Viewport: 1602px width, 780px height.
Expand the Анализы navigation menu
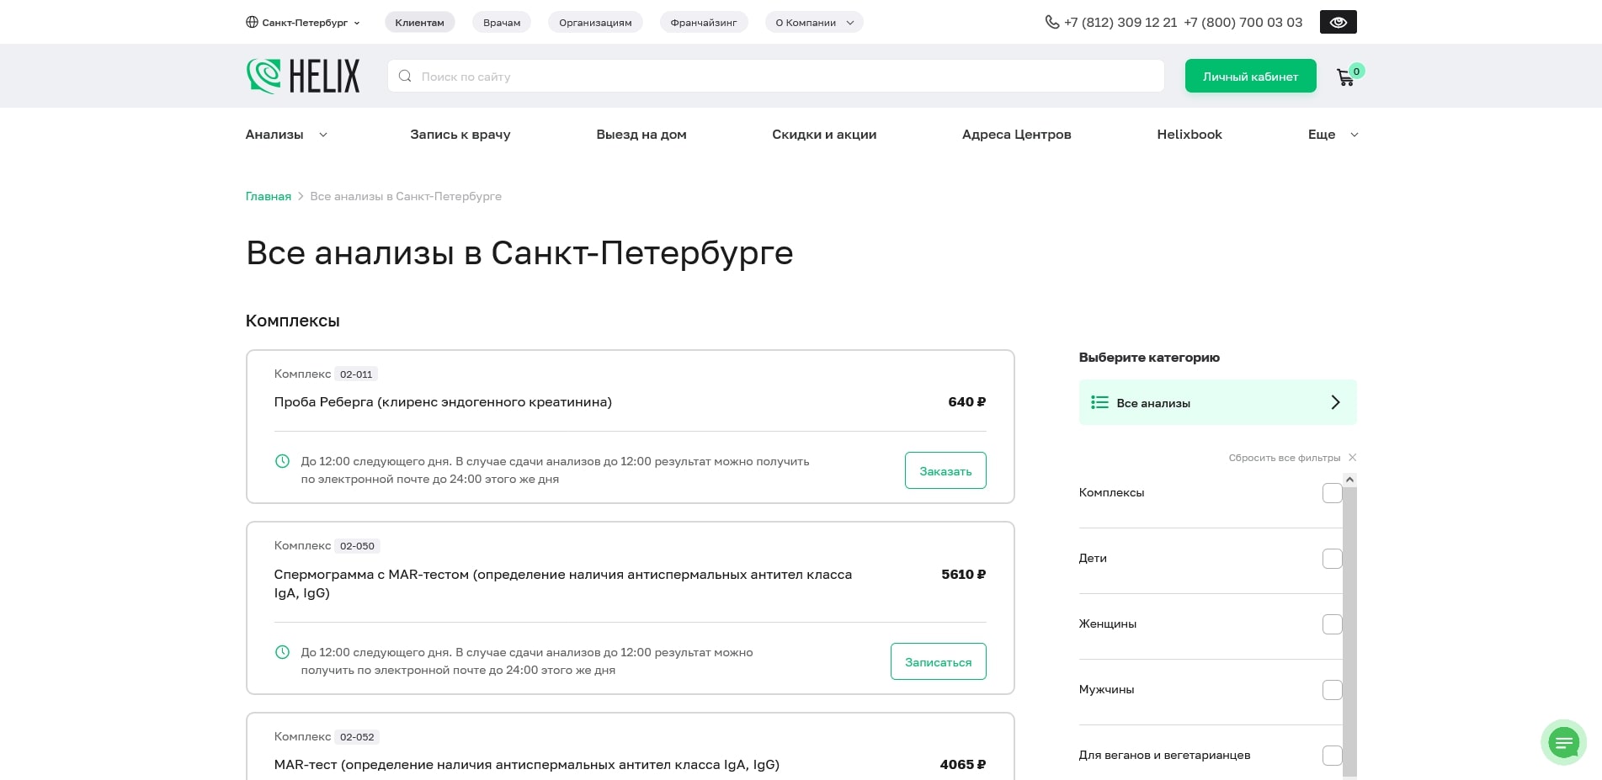pyautogui.click(x=285, y=135)
